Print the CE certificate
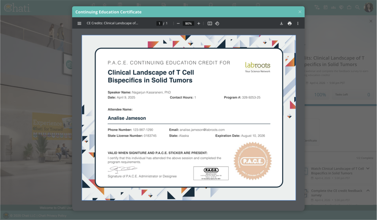This screenshot has height=220, width=377. [x=290, y=23]
